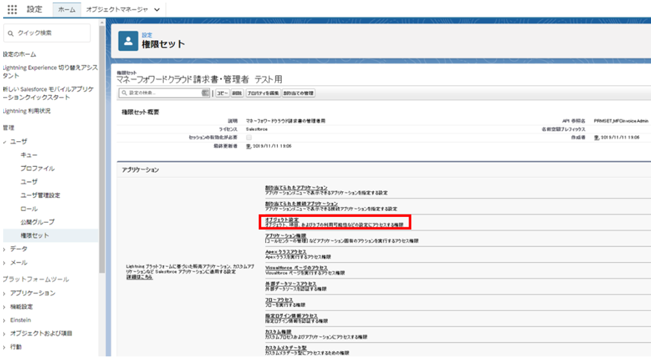This screenshot has width=651, height=357.
Task: Select ロール in the sidebar tree
Action: [x=29, y=209]
